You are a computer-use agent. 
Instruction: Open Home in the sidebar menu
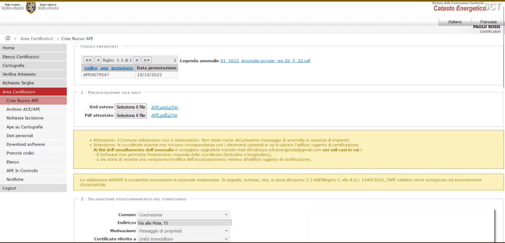(34, 48)
